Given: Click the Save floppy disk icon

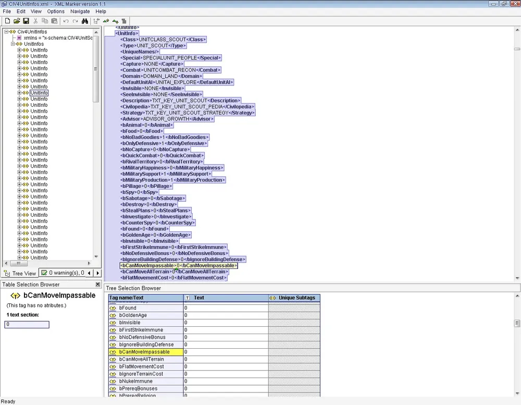Looking at the screenshot, I should [25, 21].
